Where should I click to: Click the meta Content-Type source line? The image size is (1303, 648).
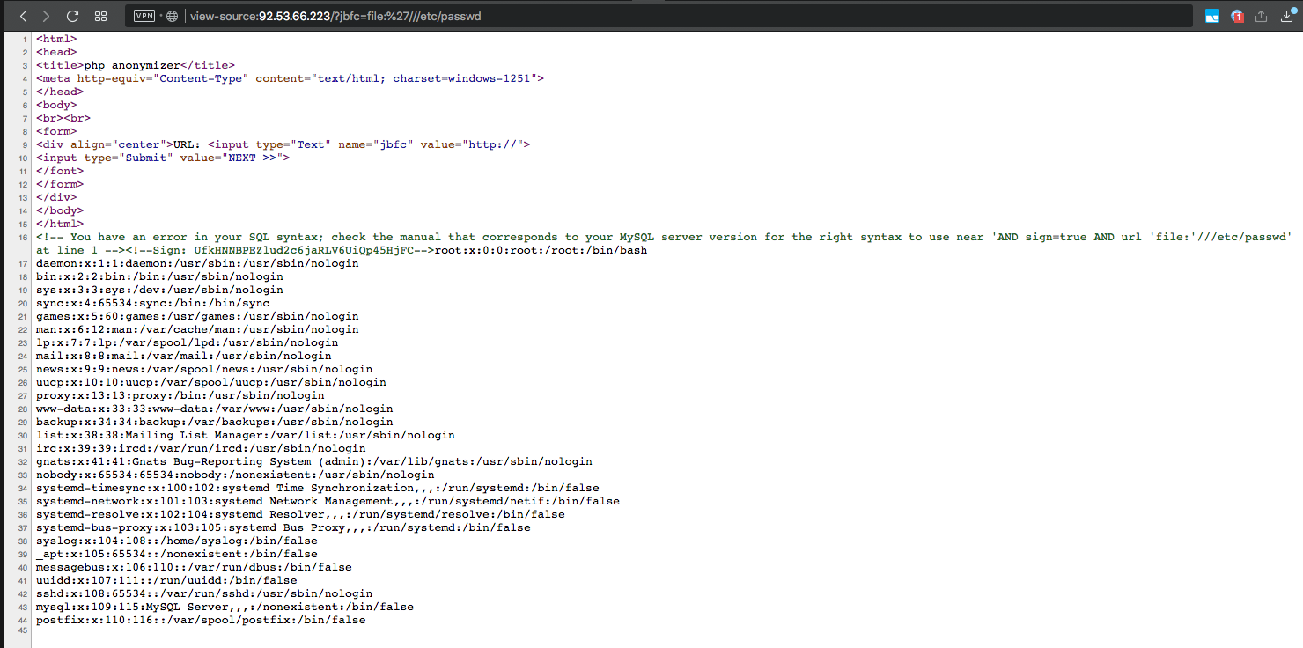pyautogui.click(x=290, y=78)
